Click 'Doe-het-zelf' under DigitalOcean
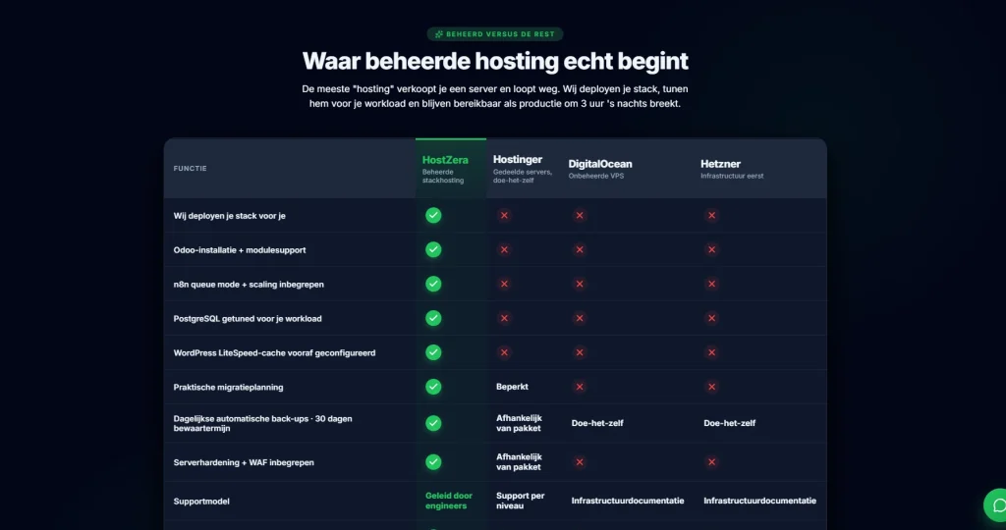Viewport: 1006px width, 530px height. click(597, 423)
